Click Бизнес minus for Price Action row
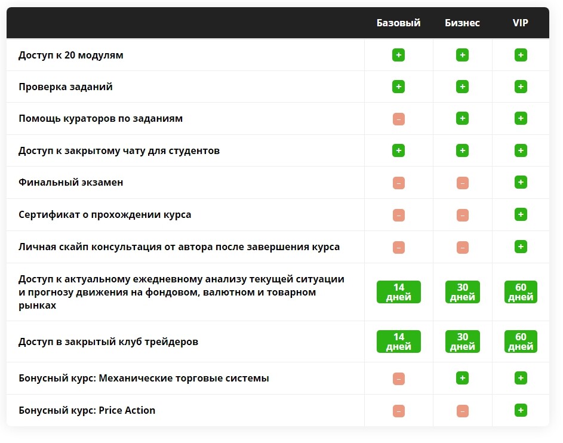The image size is (563, 443). (463, 411)
